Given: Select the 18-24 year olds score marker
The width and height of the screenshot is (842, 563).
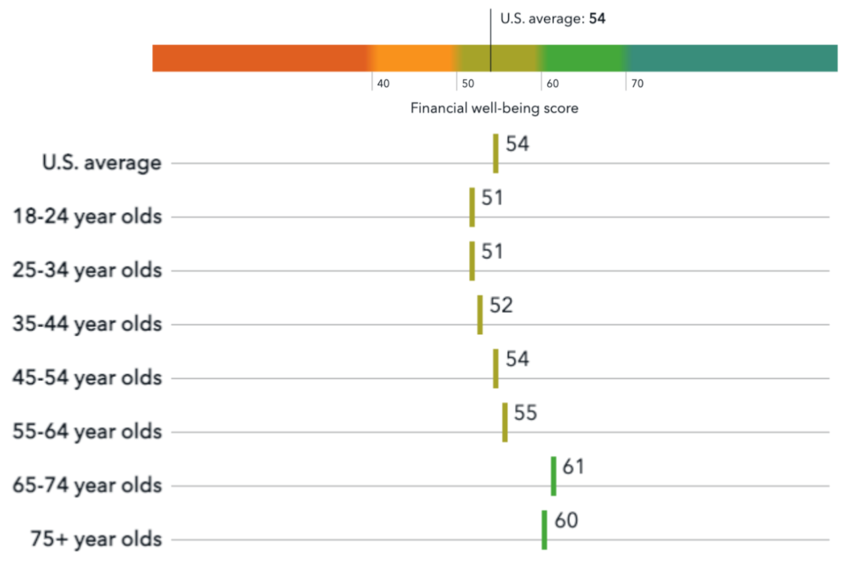Looking at the screenshot, I should tap(472, 207).
